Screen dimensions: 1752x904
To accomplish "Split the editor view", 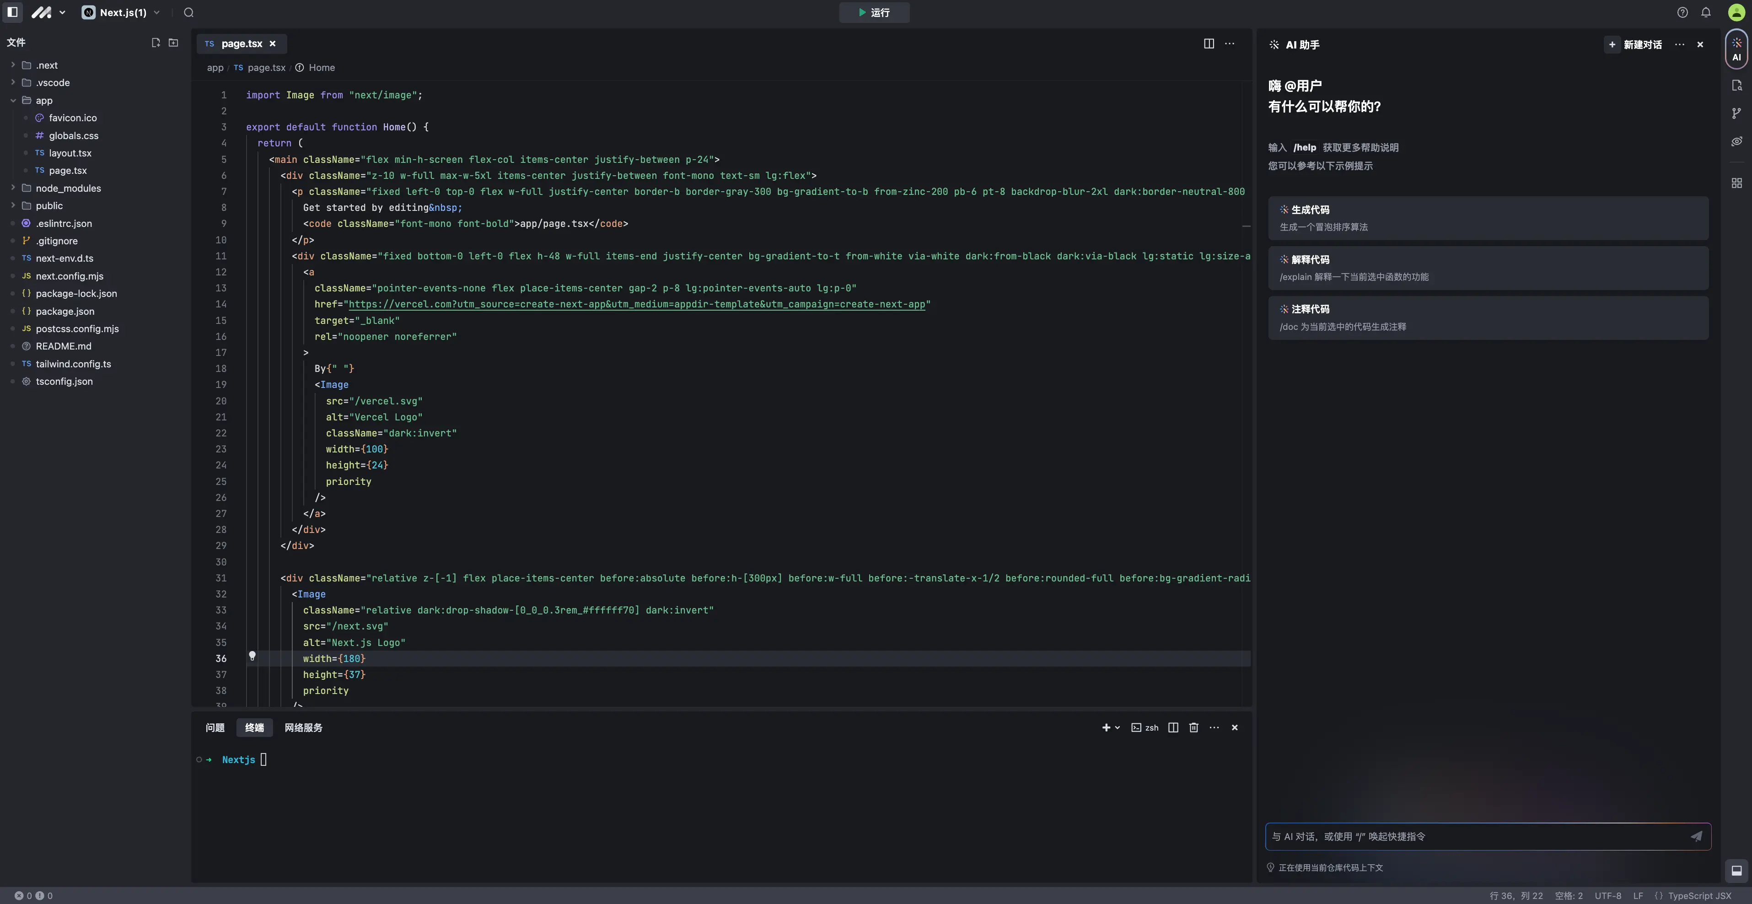I will (1209, 43).
